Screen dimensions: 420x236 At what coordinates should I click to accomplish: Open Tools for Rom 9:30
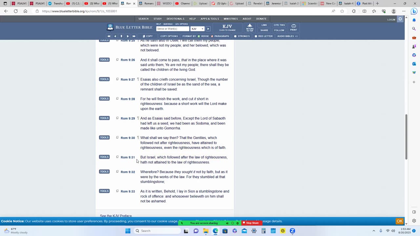104,137
